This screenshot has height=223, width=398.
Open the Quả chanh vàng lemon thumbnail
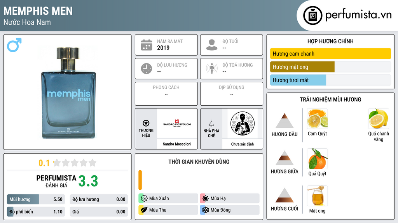(x=379, y=118)
